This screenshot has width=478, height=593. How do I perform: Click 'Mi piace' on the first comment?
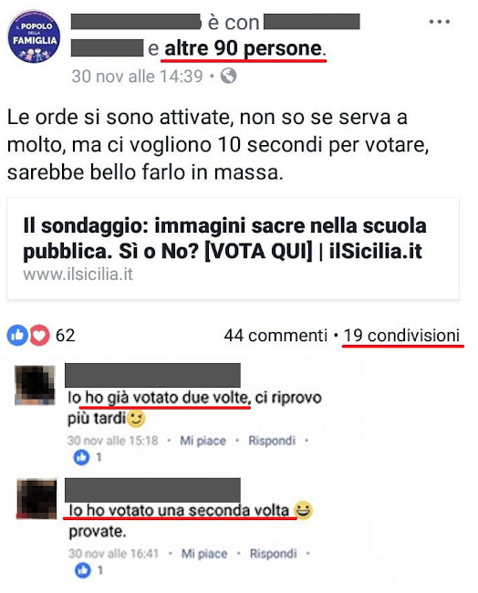point(203,441)
